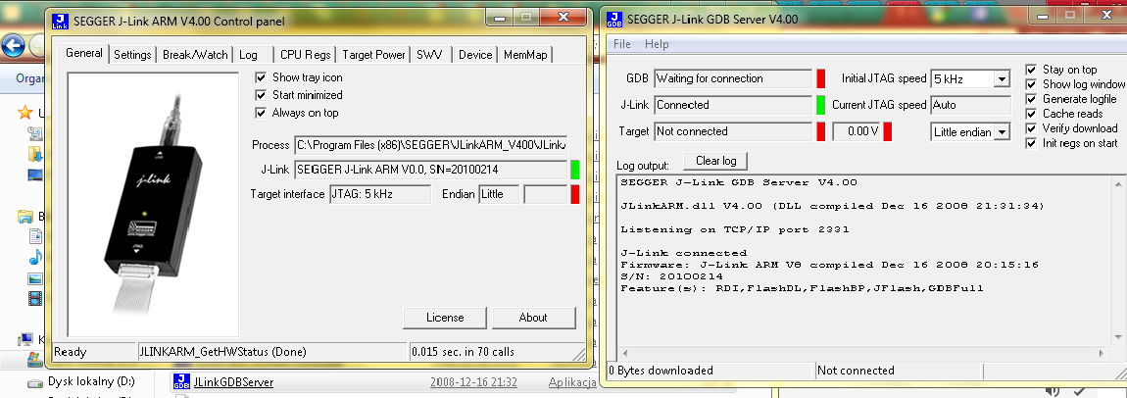Disable Verify download checkbox

coord(1031,128)
